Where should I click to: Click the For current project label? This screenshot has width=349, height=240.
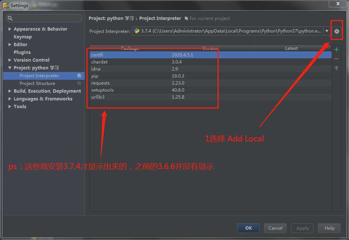(x=209, y=18)
